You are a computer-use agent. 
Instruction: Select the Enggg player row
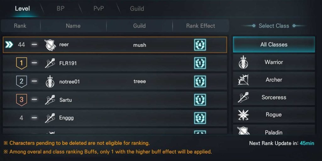coord(115,118)
